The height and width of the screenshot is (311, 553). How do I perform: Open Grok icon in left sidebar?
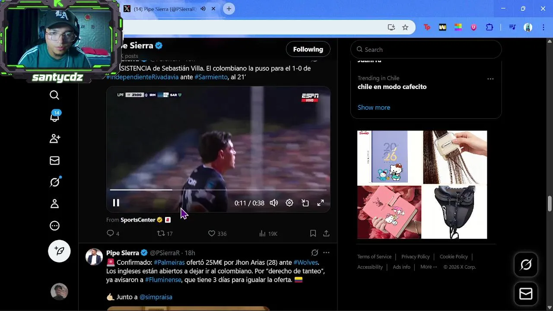coord(55,182)
